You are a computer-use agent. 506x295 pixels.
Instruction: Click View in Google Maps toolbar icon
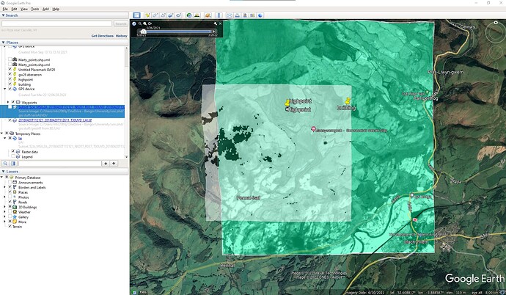click(252, 15)
